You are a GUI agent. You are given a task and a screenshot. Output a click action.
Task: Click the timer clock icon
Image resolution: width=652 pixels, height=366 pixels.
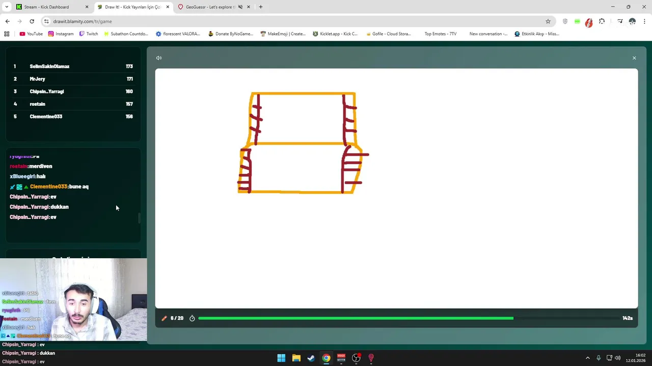tap(192, 318)
